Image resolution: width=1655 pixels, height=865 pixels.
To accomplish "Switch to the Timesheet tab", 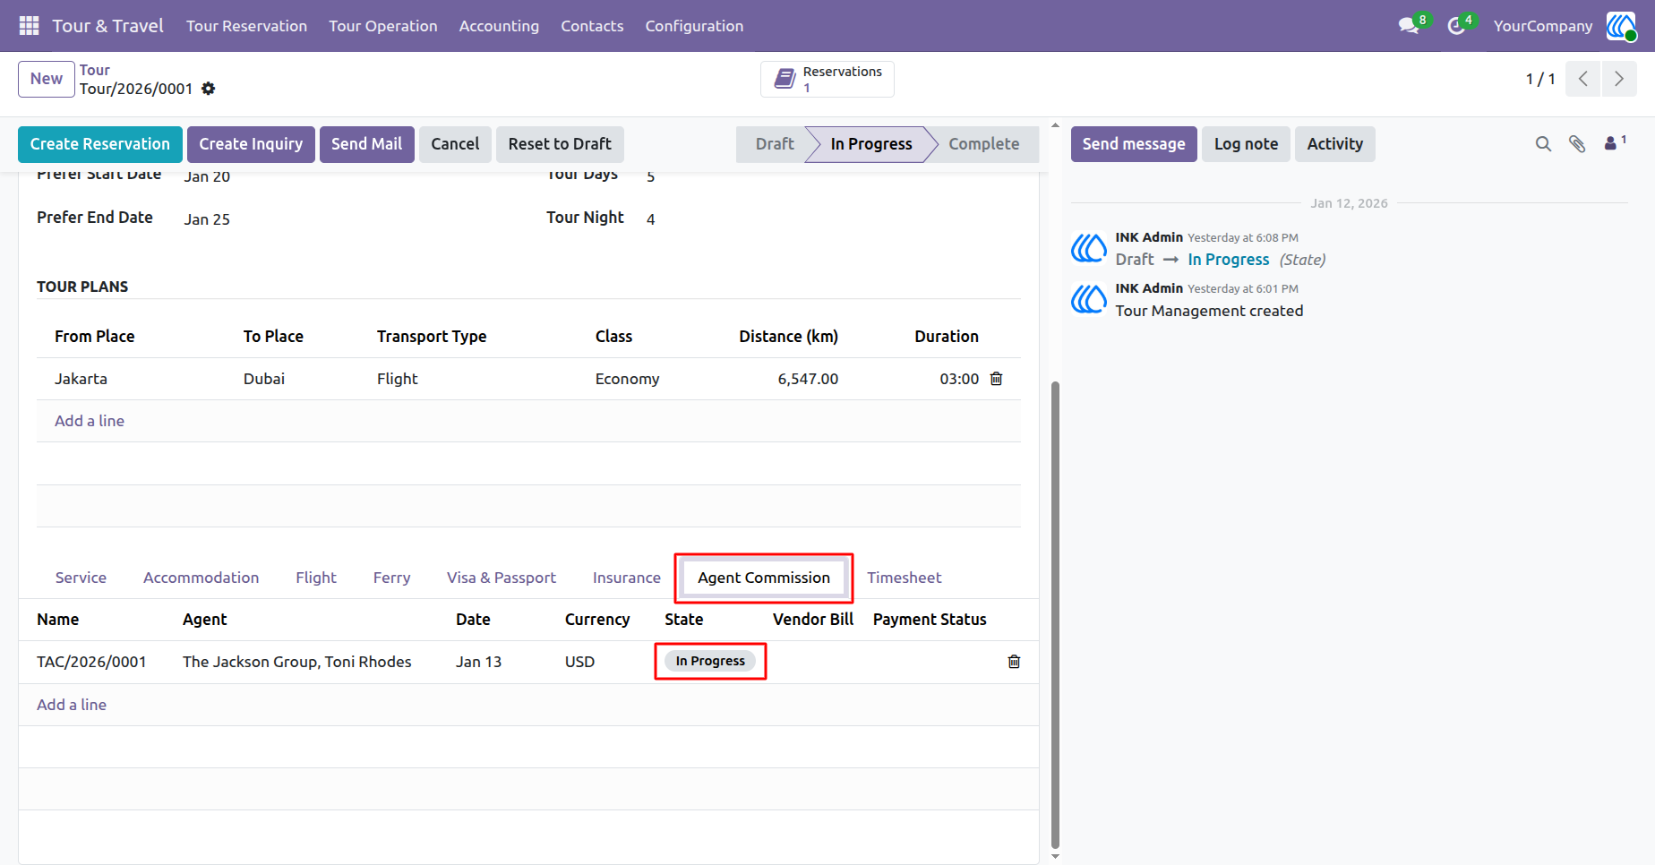I will coord(904,578).
